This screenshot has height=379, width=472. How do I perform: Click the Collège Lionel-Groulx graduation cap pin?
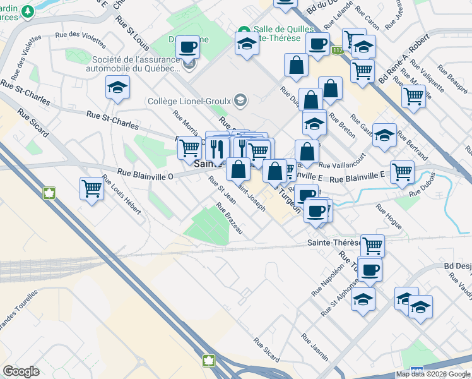[240, 100]
